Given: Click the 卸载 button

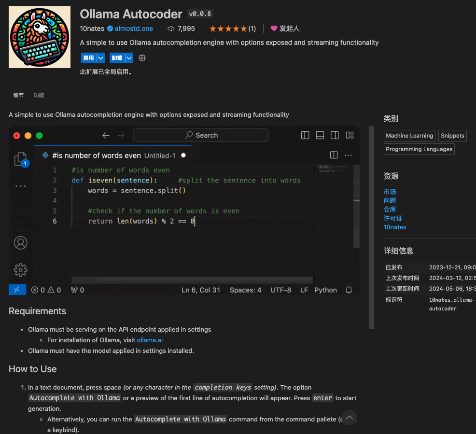Looking at the screenshot, I should [117, 58].
